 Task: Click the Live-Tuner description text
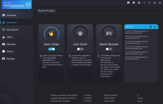tap(81, 60)
